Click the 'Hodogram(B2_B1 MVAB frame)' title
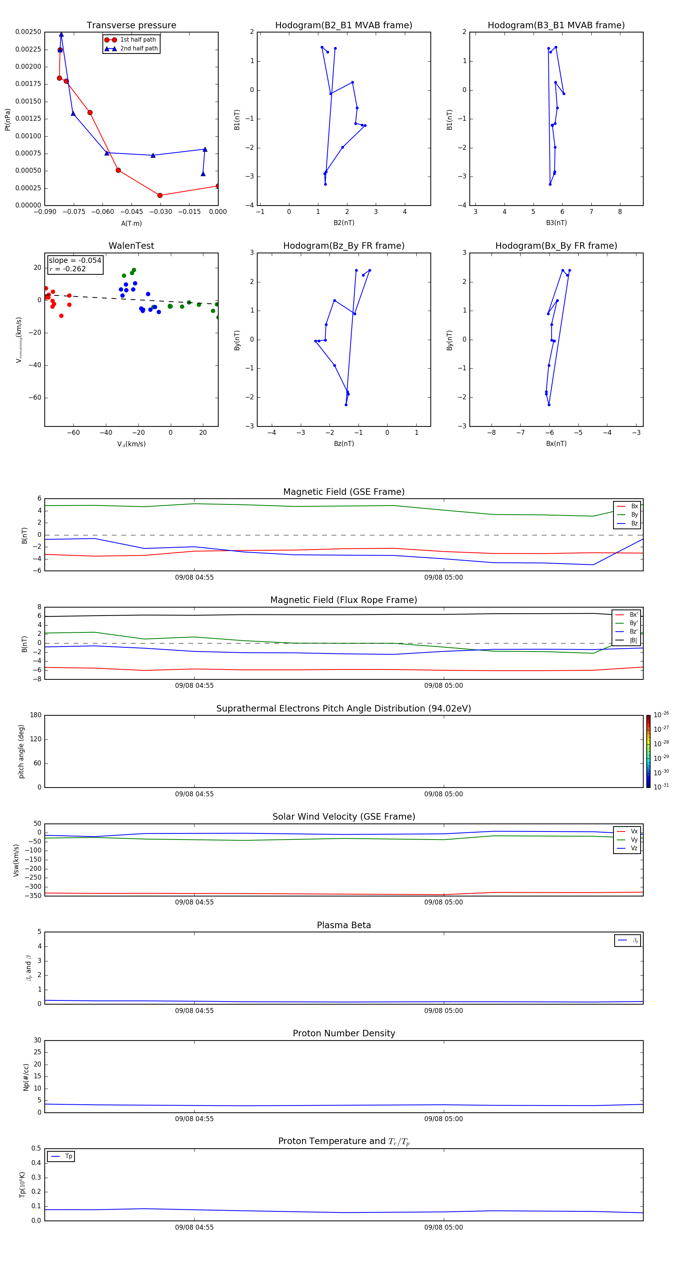Viewport: 688px width, 1261px height. [x=344, y=25]
